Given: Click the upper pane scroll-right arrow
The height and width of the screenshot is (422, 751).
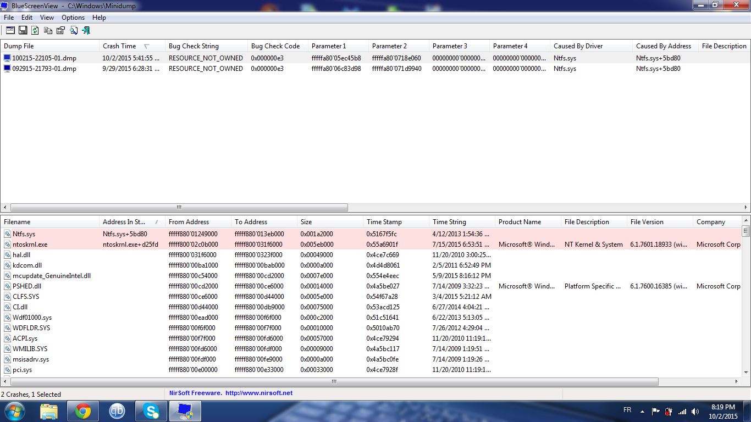Looking at the screenshot, I should pos(746,208).
